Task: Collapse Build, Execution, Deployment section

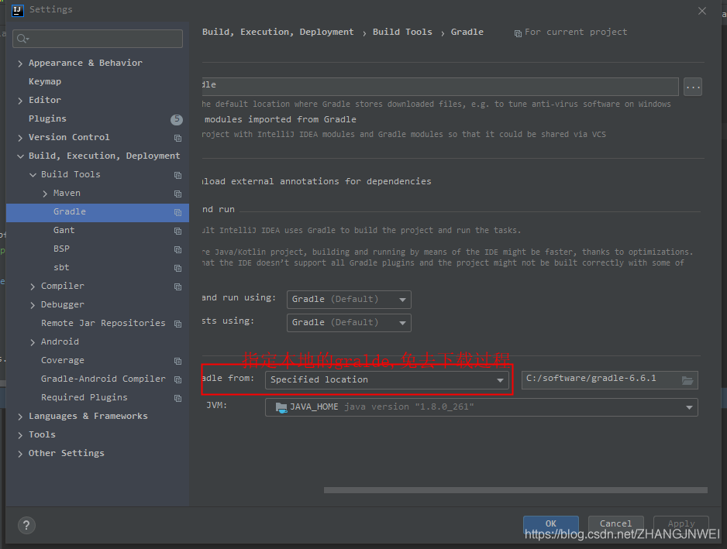Action: (20, 156)
